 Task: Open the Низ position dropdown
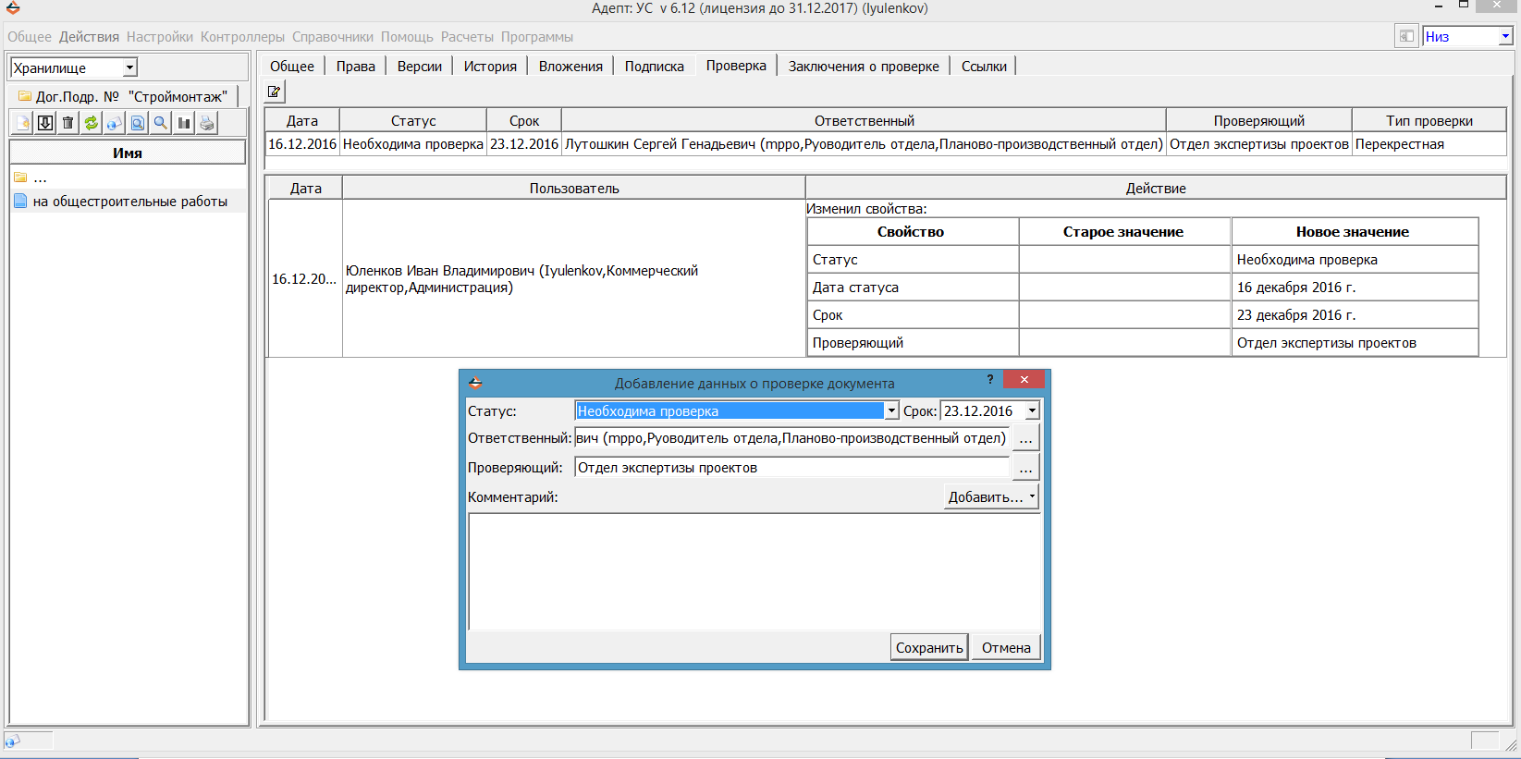click(x=1505, y=36)
